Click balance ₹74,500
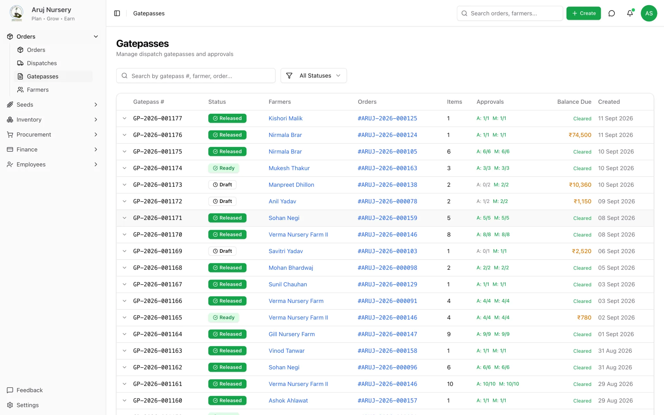The image size is (664, 415). [x=580, y=135]
